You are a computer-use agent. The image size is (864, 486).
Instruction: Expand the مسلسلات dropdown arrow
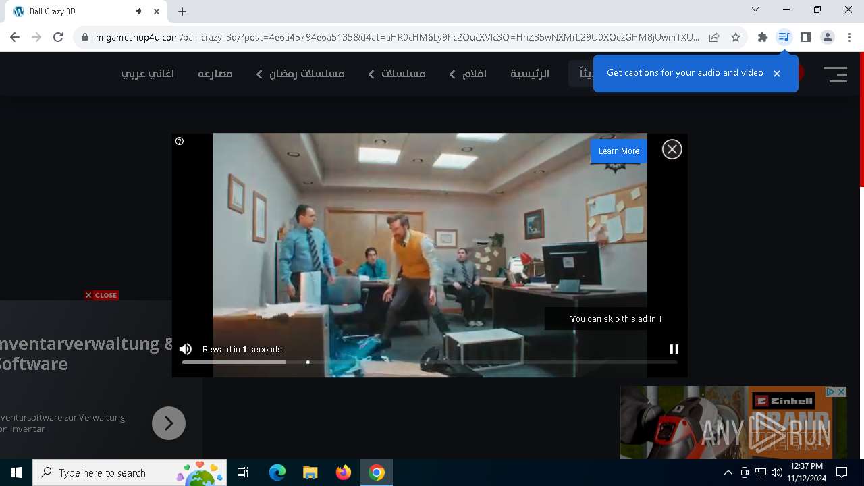pos(371,74)
